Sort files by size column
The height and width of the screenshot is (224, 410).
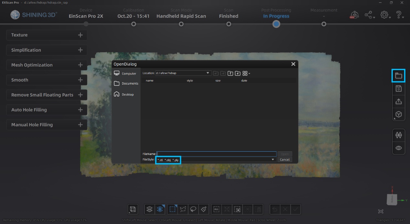(x=218, y=80)
